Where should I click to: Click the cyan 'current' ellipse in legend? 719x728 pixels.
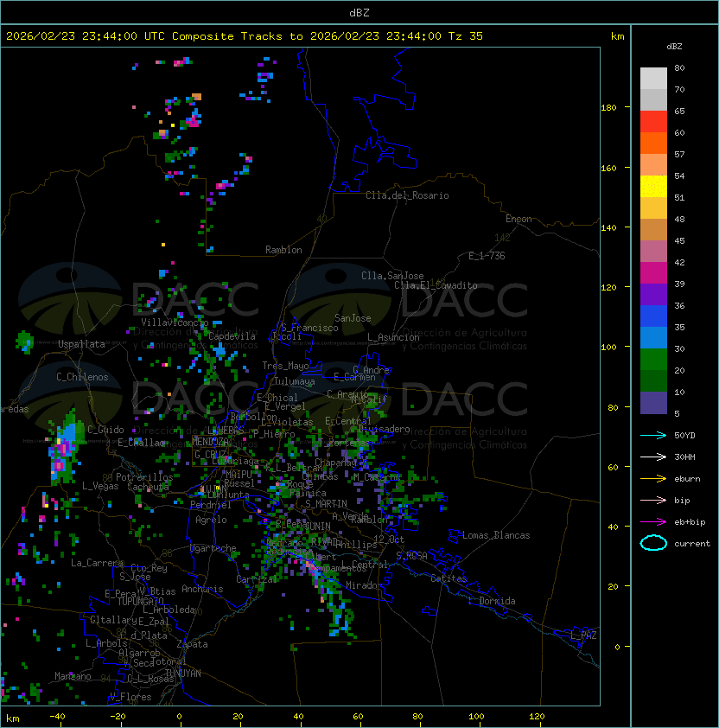653,543
